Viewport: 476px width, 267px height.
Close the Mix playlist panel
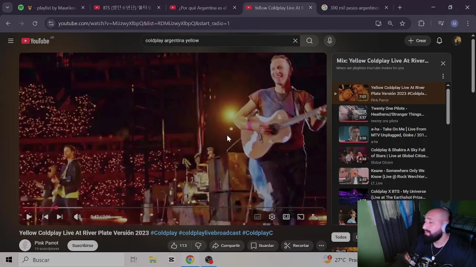tap(443, 63)
